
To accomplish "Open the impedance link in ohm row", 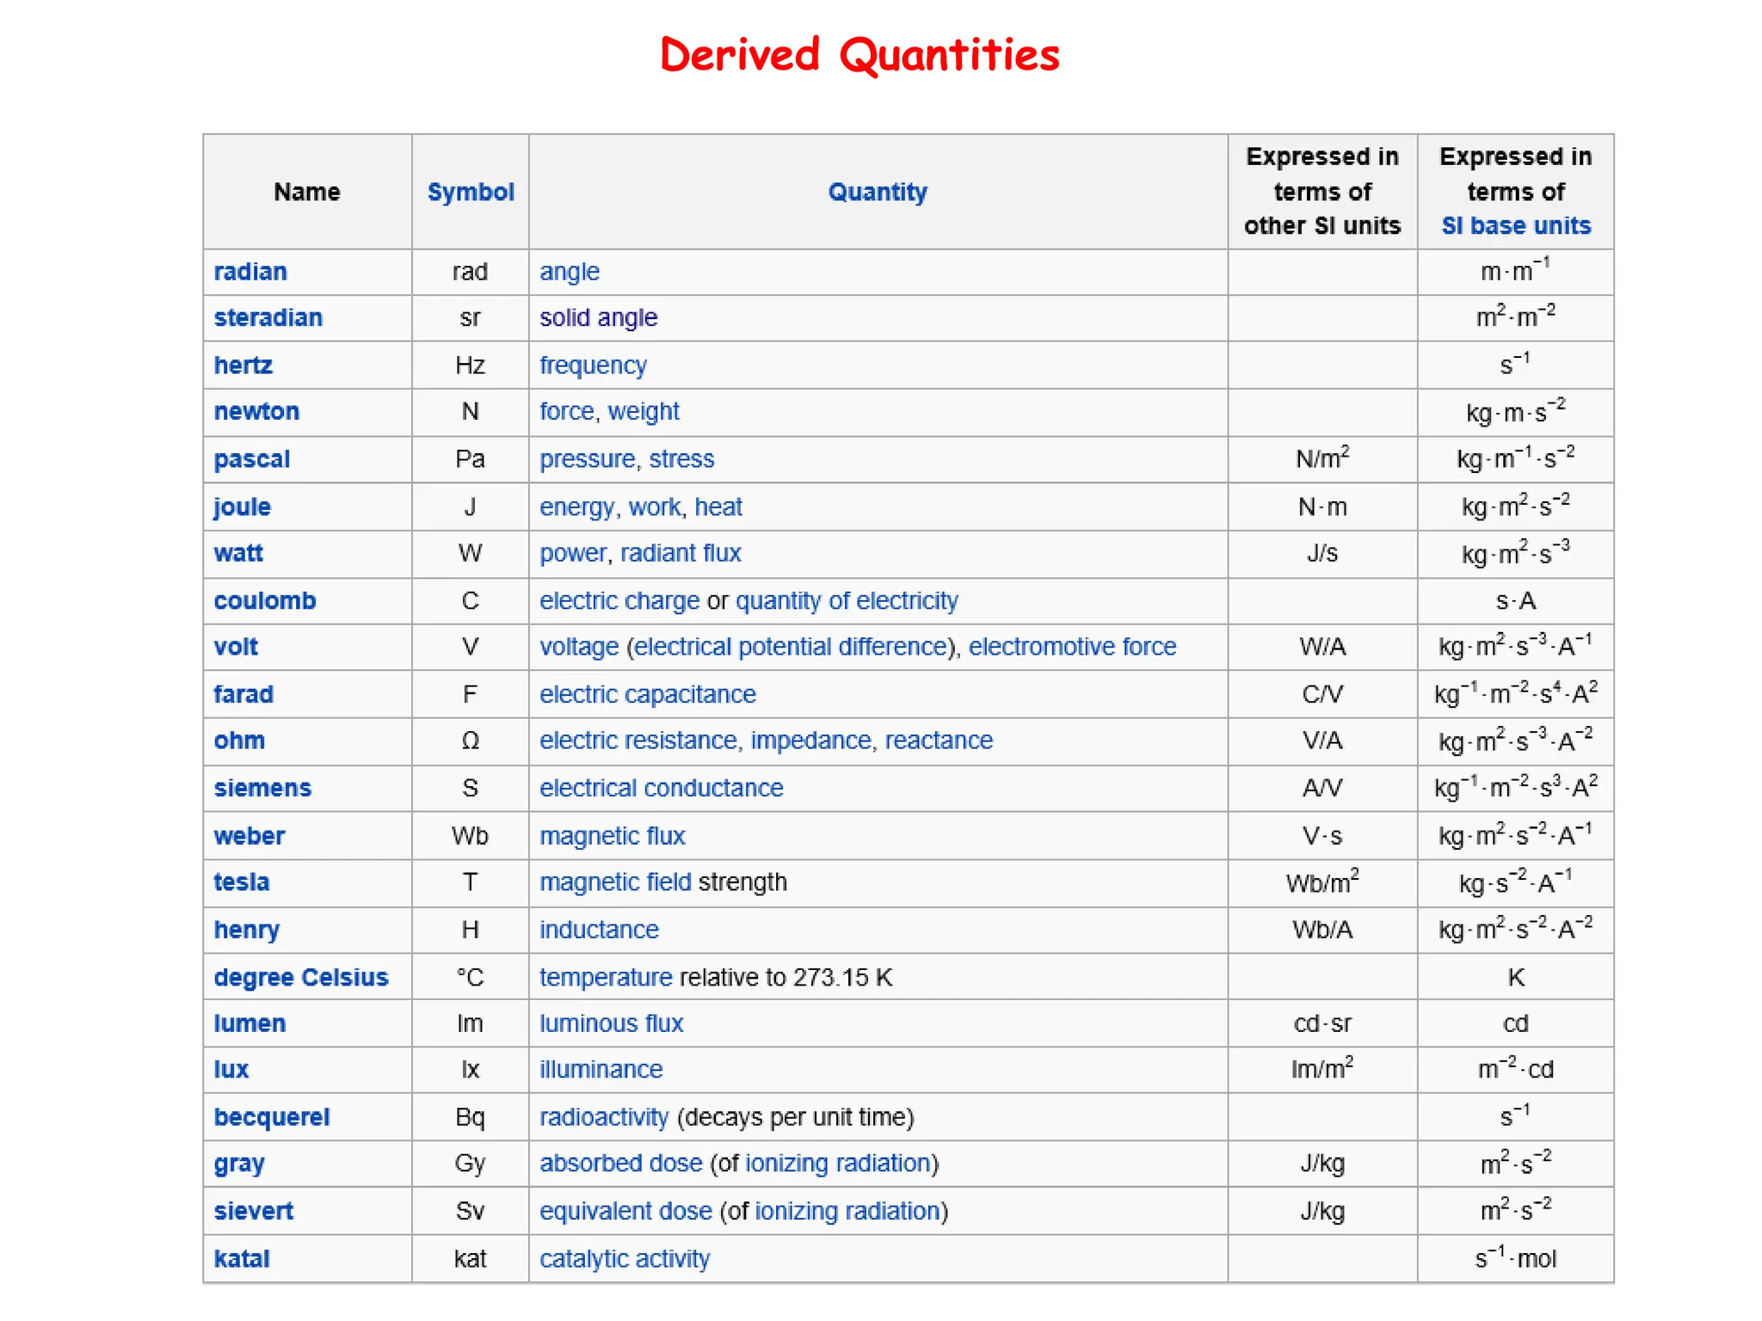I will (810, 740).
